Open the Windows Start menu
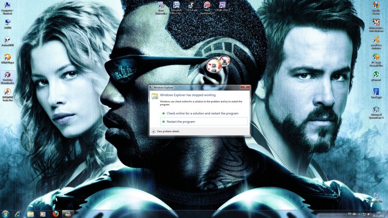This screenshot has height=218, width=388. (5, 214)
